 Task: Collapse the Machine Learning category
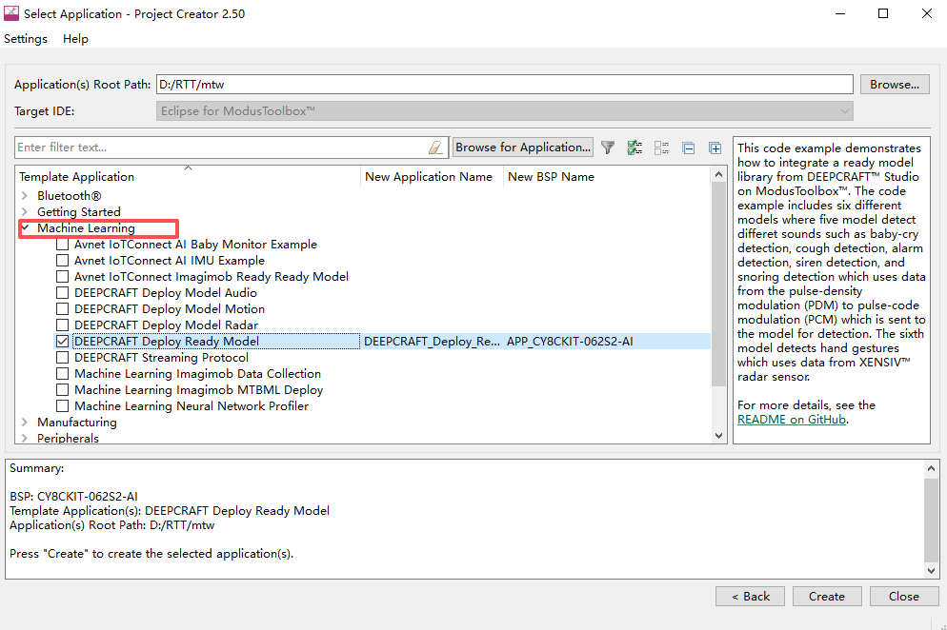coord(26,228)
